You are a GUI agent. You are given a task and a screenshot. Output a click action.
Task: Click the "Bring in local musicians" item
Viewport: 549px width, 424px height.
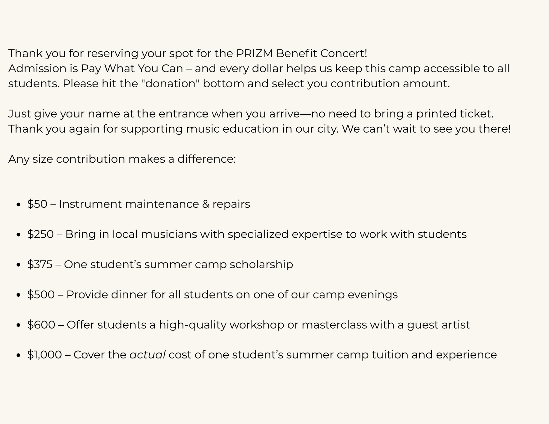(x=266, y=234)
